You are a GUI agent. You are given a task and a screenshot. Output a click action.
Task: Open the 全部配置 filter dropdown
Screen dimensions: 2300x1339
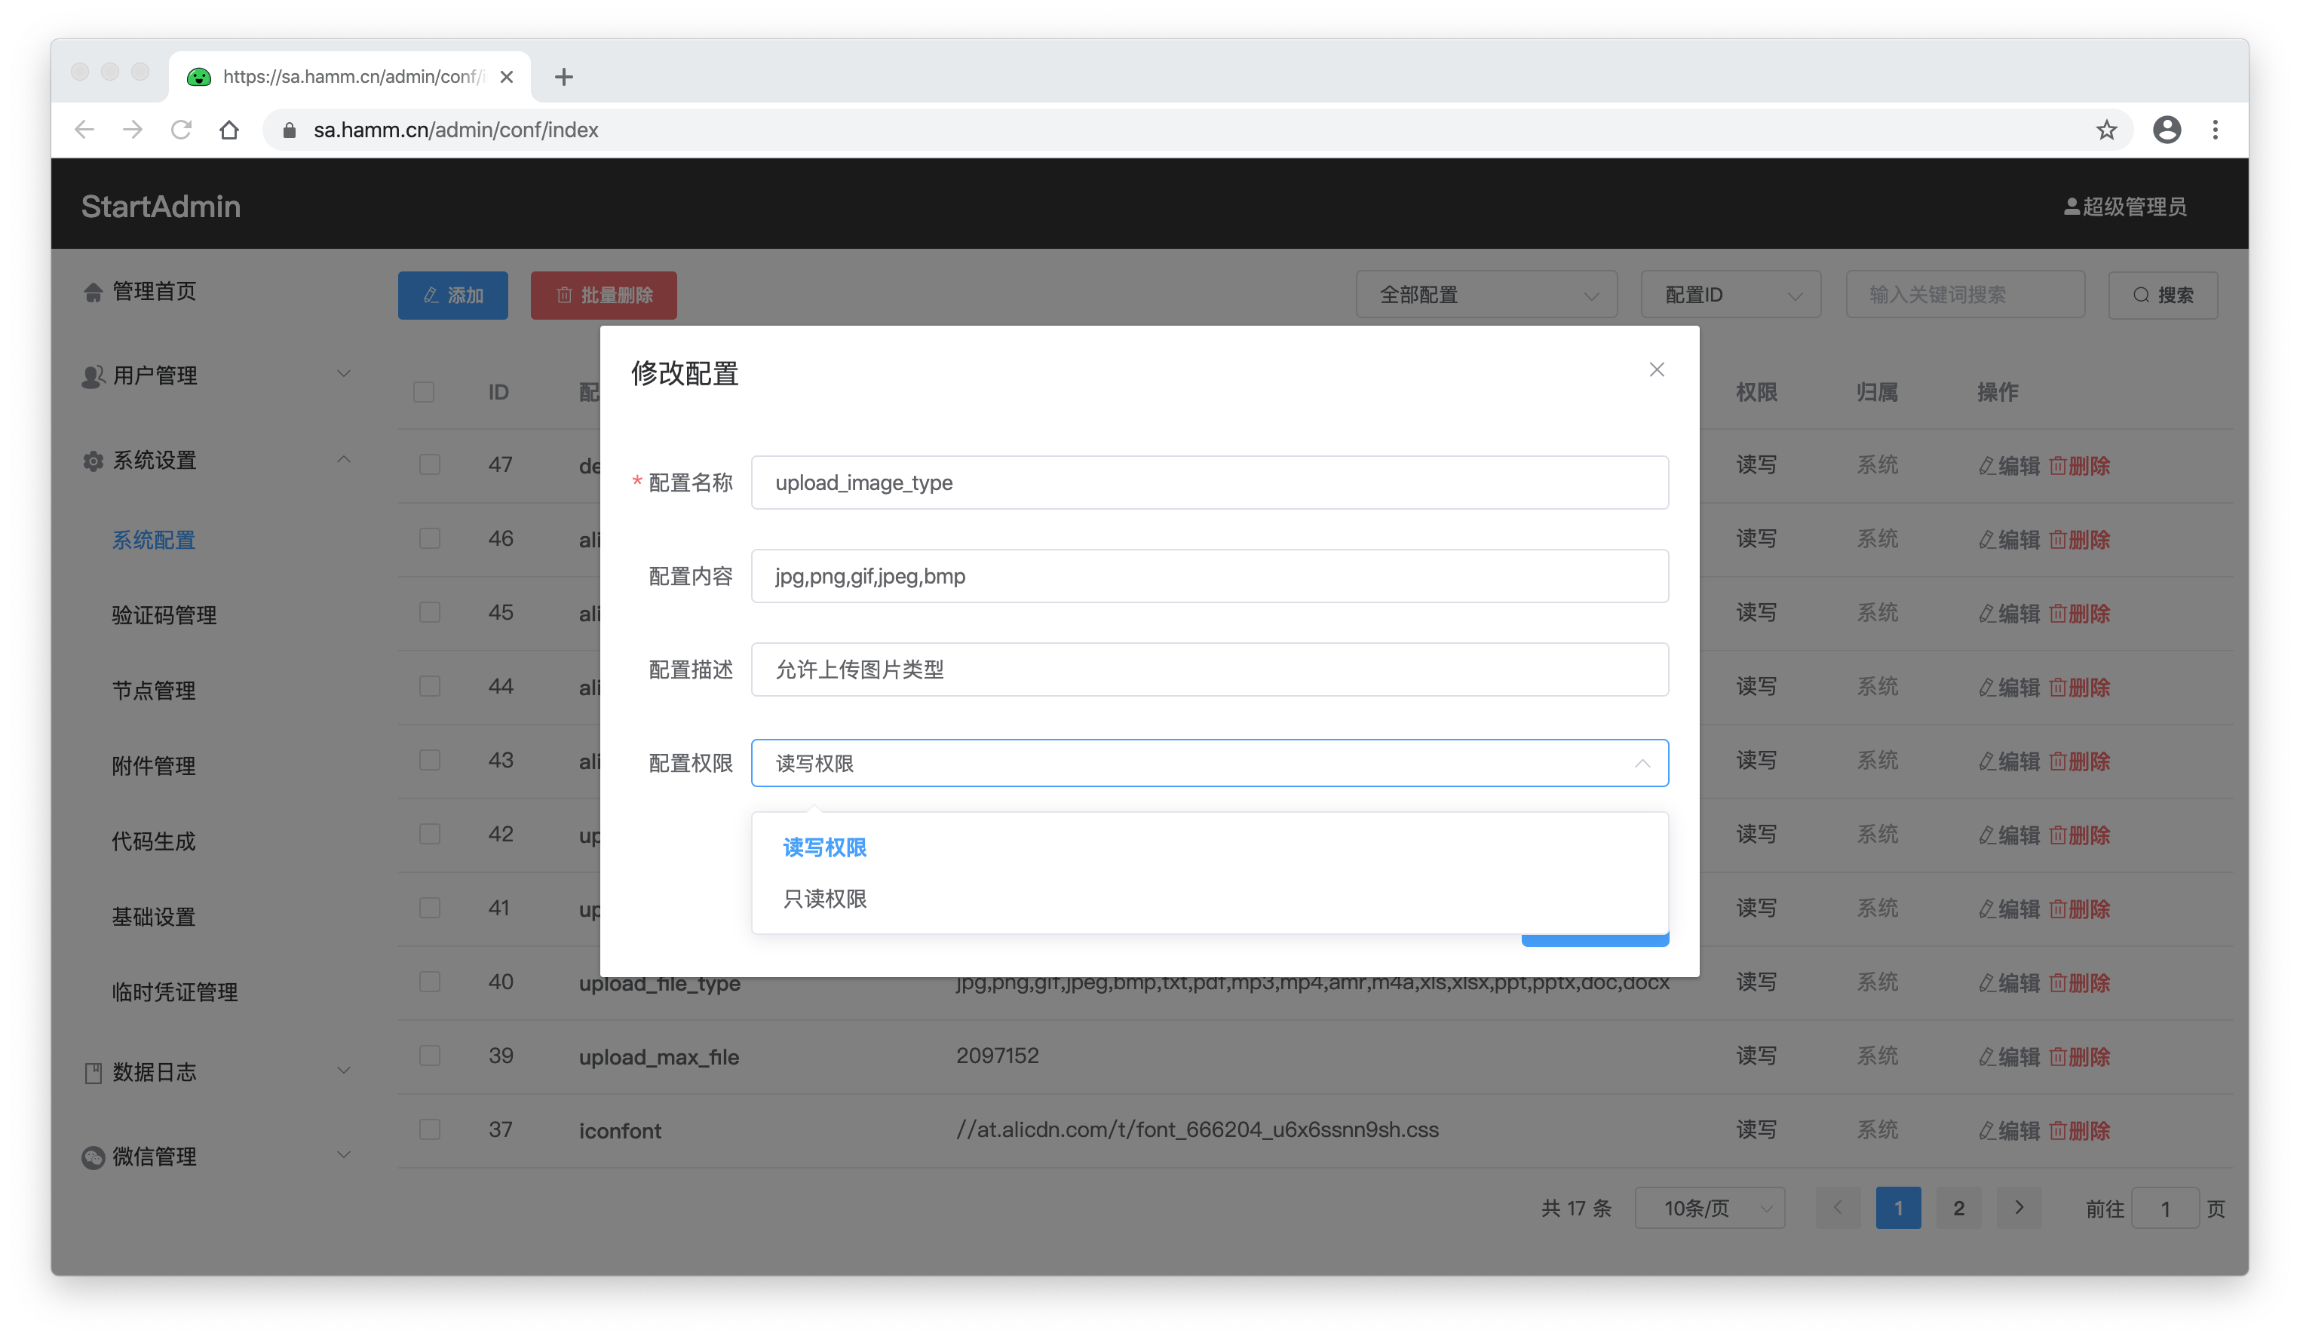(x=1487, y=295)
